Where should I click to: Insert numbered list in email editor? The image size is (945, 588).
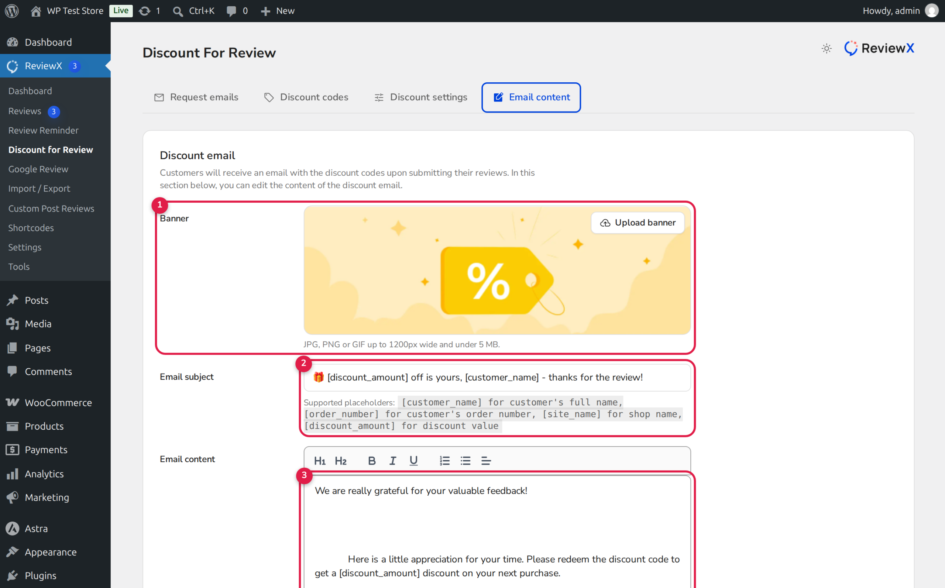coord(444,461)
